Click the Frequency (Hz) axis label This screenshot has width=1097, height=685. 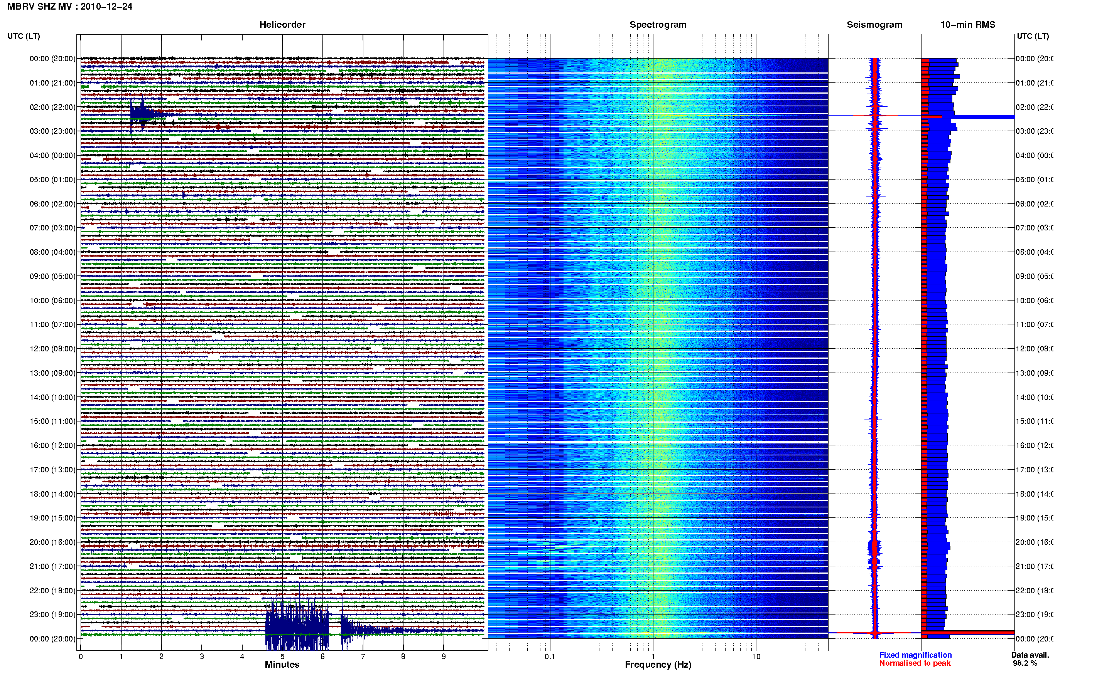658,665
